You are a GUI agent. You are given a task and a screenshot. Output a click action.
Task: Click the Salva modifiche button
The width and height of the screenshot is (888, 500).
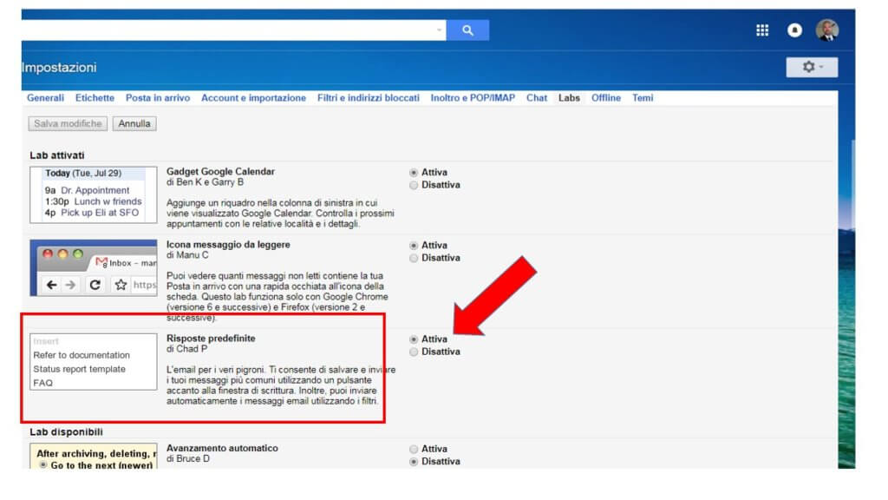point(68,123)
